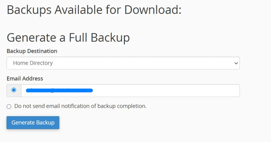Screen dimensions: 271x142
Task: Click the "Generate a Full Backup" heading
Action: click(68, 38)
